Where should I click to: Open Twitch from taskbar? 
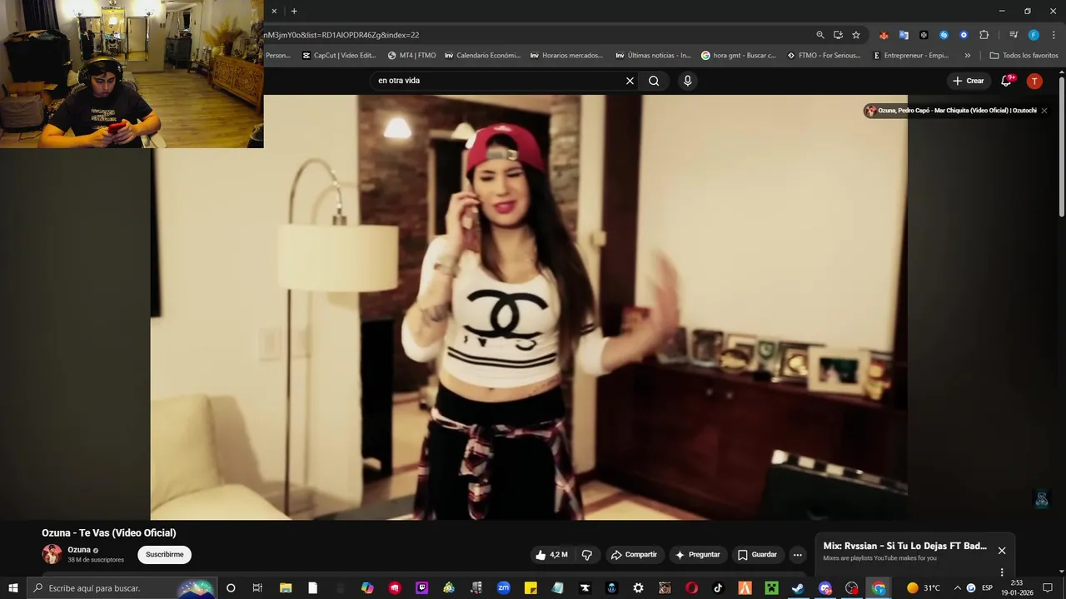421,588
